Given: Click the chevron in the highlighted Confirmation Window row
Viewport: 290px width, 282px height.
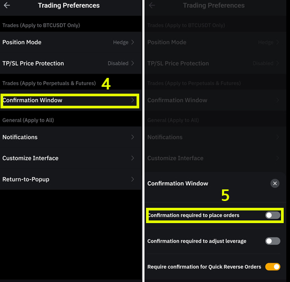Looking at the screenshot, I should pos(132,100).
